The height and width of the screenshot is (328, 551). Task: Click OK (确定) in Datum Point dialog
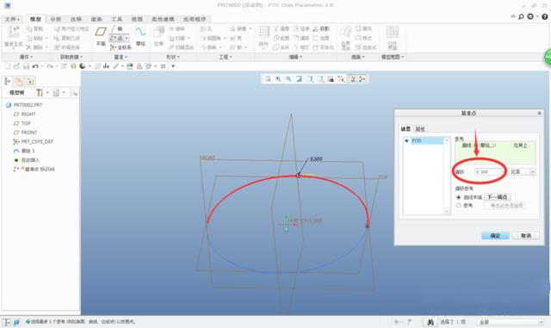tap(495, 236)
